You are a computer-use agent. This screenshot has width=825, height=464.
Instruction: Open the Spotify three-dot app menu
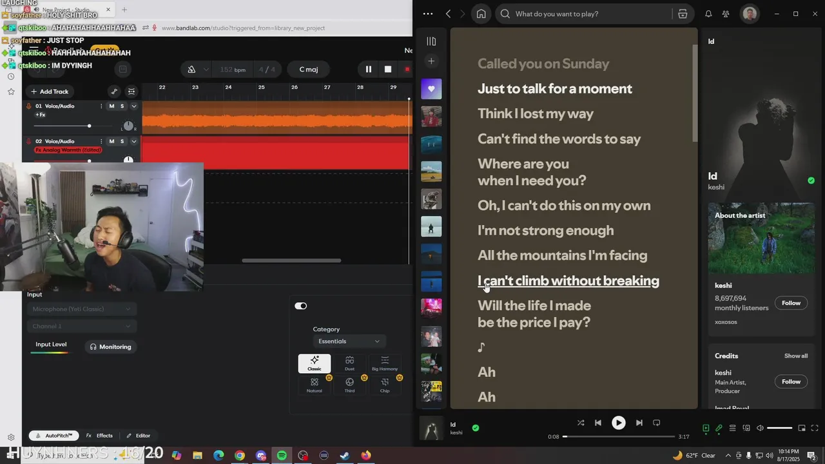(x=428, y=14)
